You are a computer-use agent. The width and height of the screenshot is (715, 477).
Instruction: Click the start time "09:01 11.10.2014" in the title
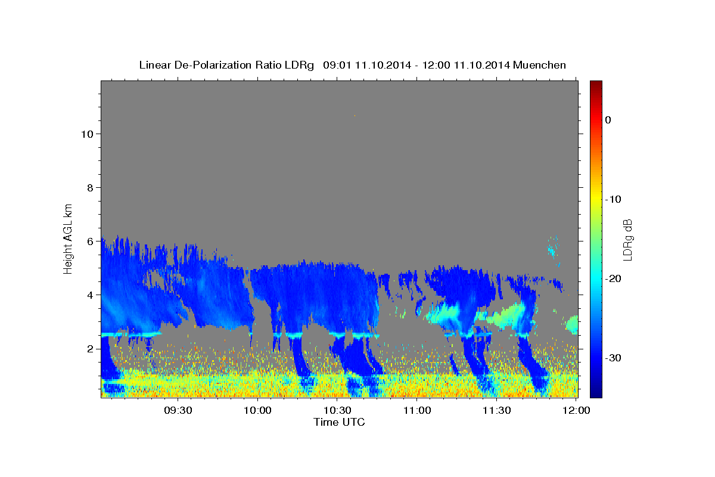click(366, 65)
